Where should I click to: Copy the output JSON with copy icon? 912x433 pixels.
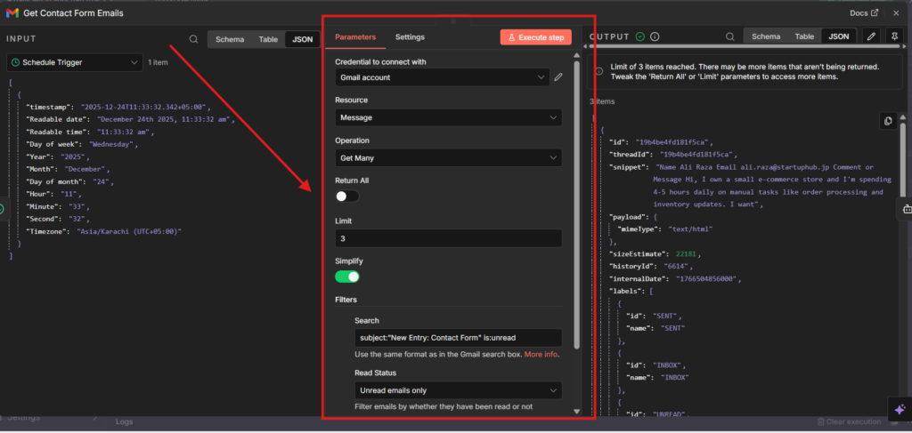pyautogui.click(x=888, y=121)
